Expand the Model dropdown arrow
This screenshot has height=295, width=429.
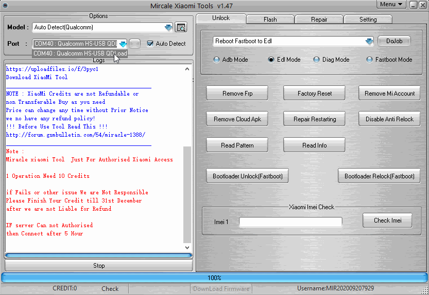point(168,27)
